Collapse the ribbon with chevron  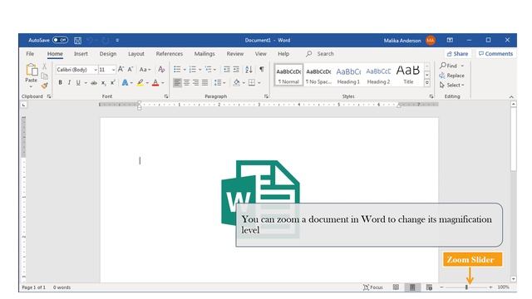(x=511, y=97)
